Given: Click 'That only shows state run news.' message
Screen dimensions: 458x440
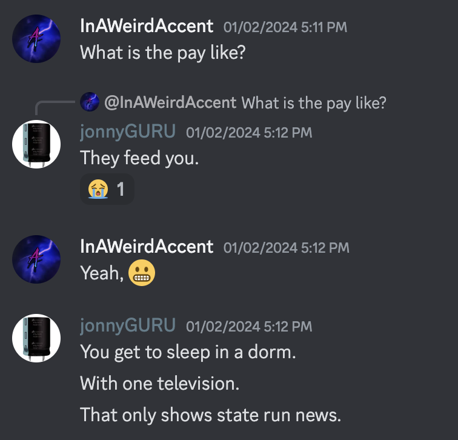Looking at the screenshot, I should click(x=210, y=415).
